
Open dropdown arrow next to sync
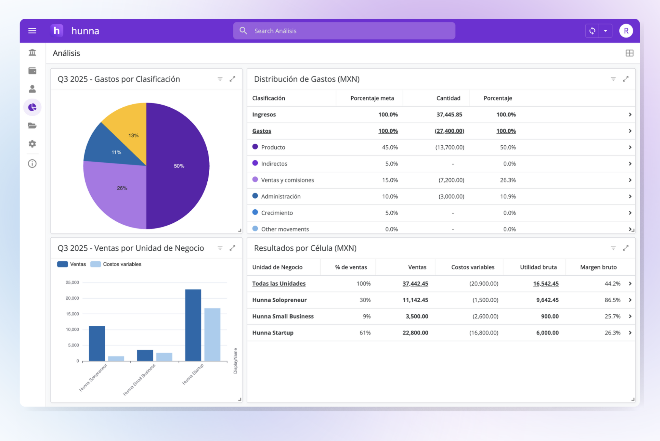pos(605,31)
